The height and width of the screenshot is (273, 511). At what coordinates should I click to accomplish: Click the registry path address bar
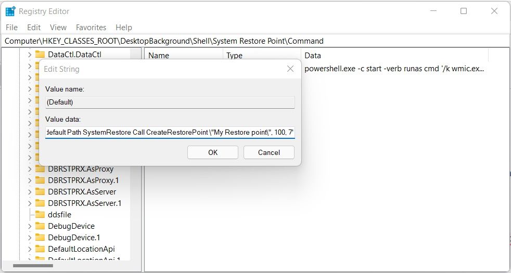click(x=255, y=41)
